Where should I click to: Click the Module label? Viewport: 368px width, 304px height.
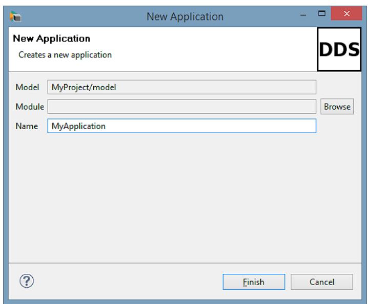click(x=30, y=107)
